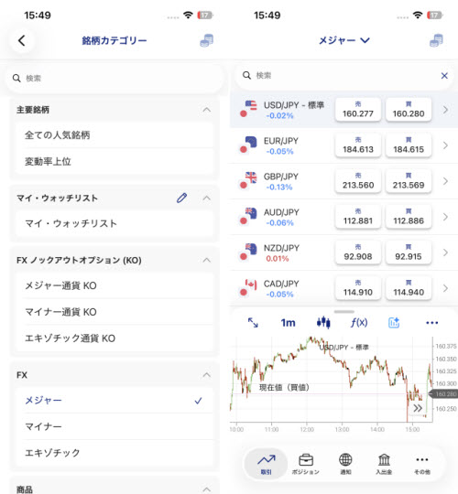Image resolution: width=458 pixels, height=494 pixels.
Task: Select マイナー通貨 KO
Action: [114, 312]
